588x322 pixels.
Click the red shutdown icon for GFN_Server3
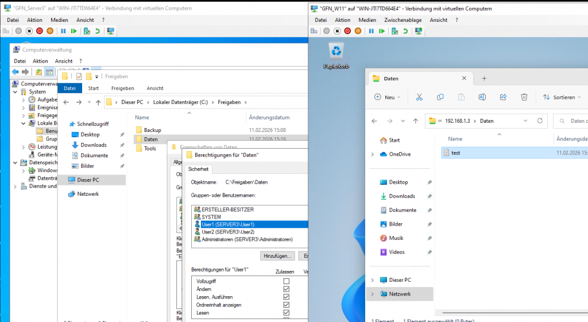click(x=40, y=31)
